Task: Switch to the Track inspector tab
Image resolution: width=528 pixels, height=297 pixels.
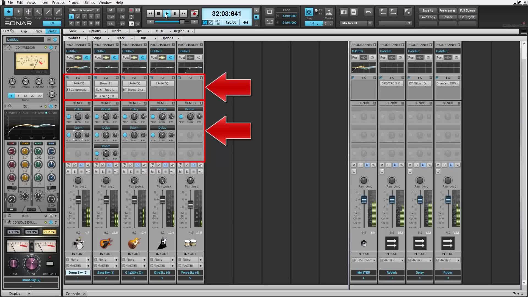Action: (38, 31)
